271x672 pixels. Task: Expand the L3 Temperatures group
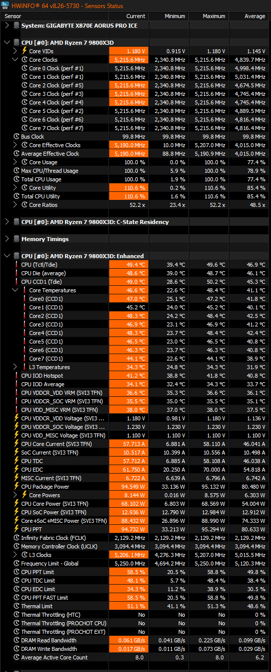pyautogui.click(x=15, y=367)
